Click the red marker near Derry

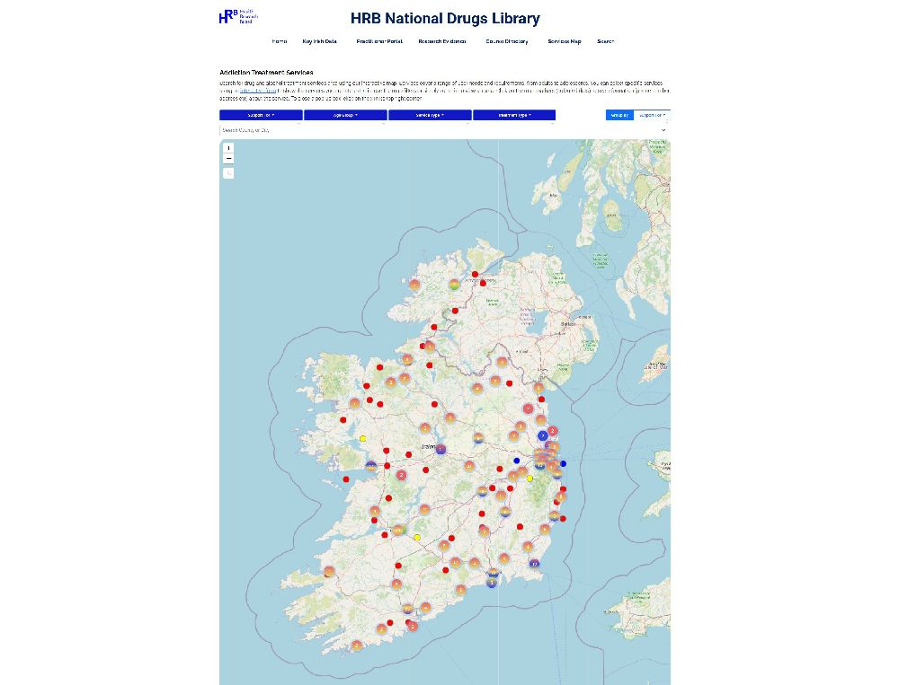(x=475, y=274)
